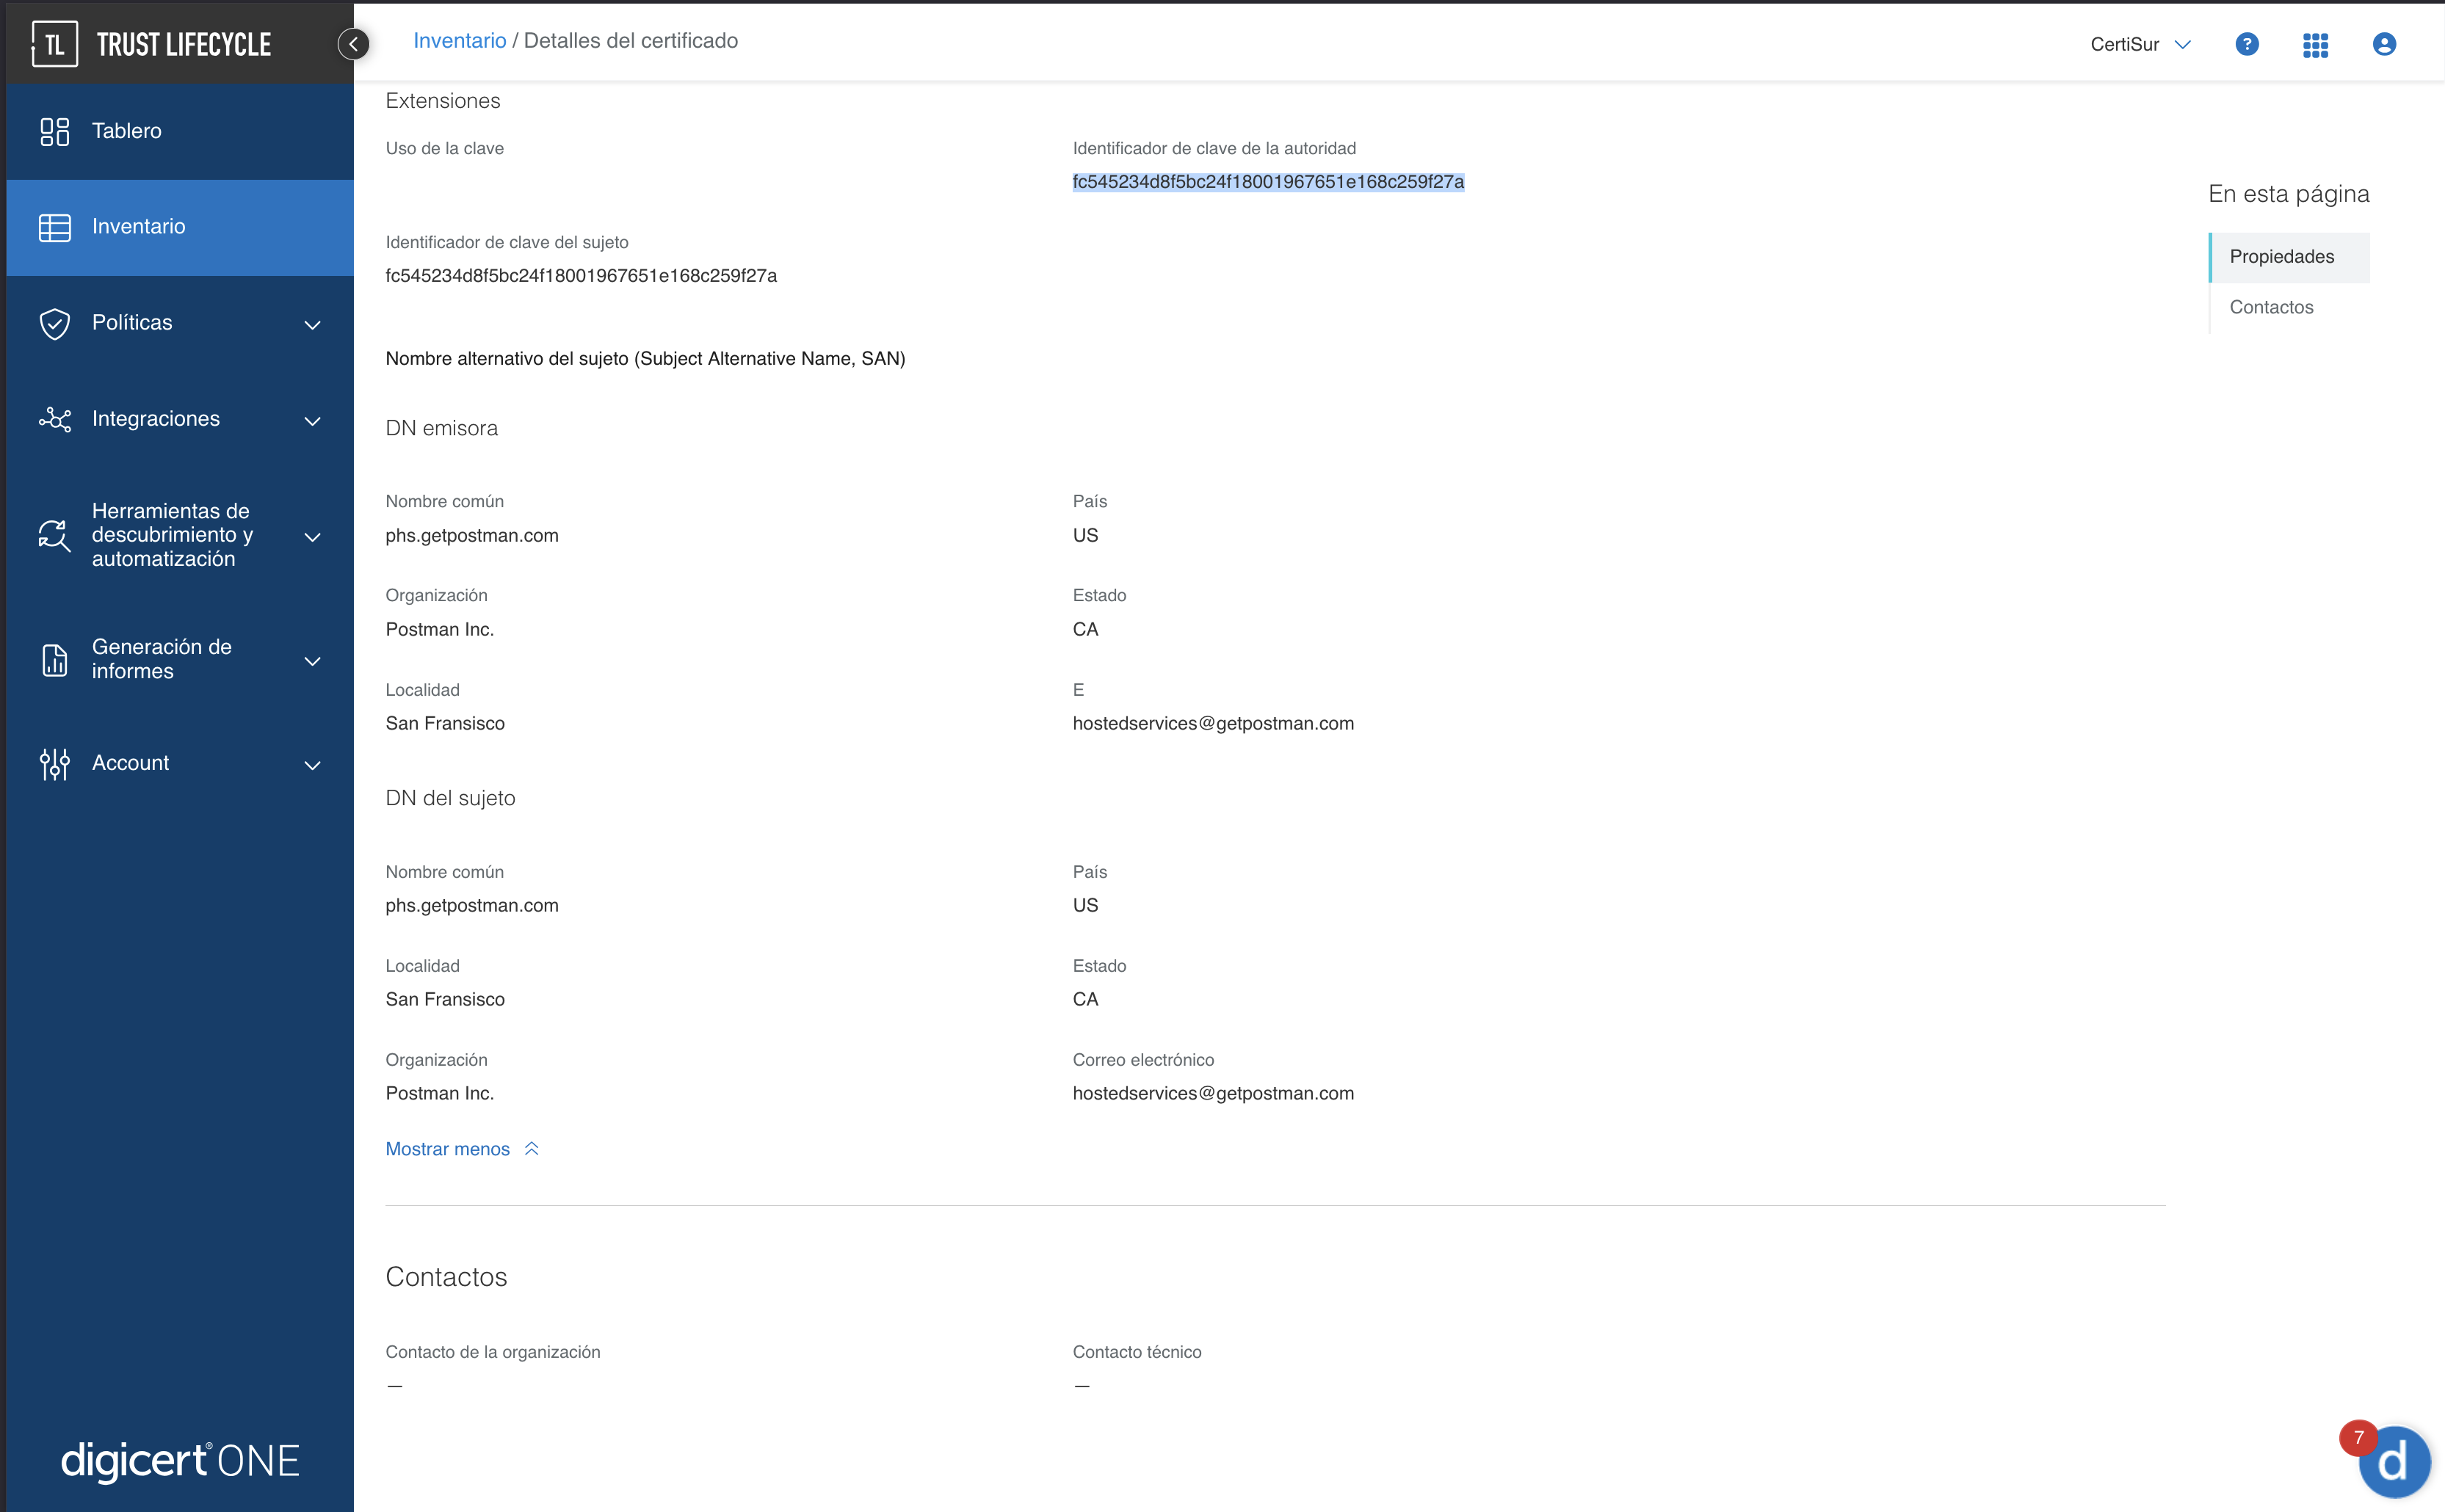Viewport: 2445px width, 1512px height.
Task: Expand the Políticas menu chevron
Action: point(312,324)
